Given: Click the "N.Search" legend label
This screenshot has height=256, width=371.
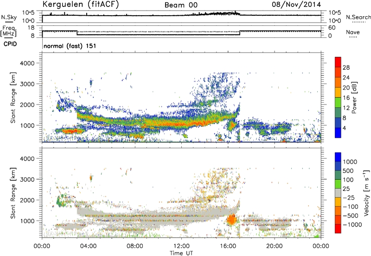Looking at the screenshot, I should tap(358, 17).
